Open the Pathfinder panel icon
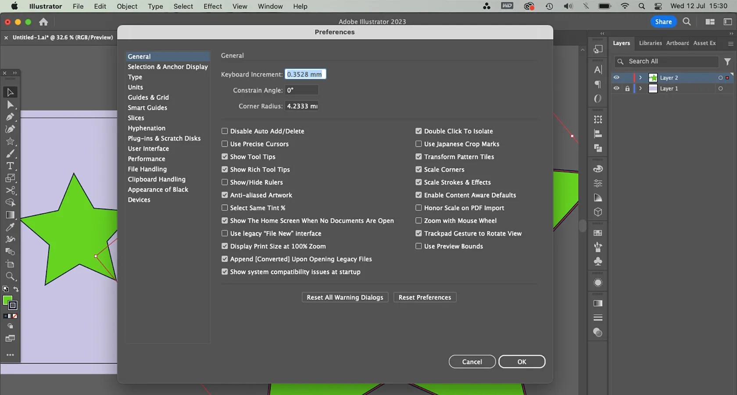This screenshot has width=737, height=395. [597, 148]
